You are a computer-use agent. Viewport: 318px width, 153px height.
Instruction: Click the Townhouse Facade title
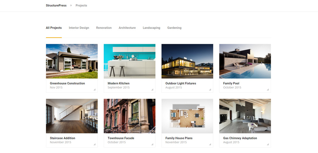[121, 138]
